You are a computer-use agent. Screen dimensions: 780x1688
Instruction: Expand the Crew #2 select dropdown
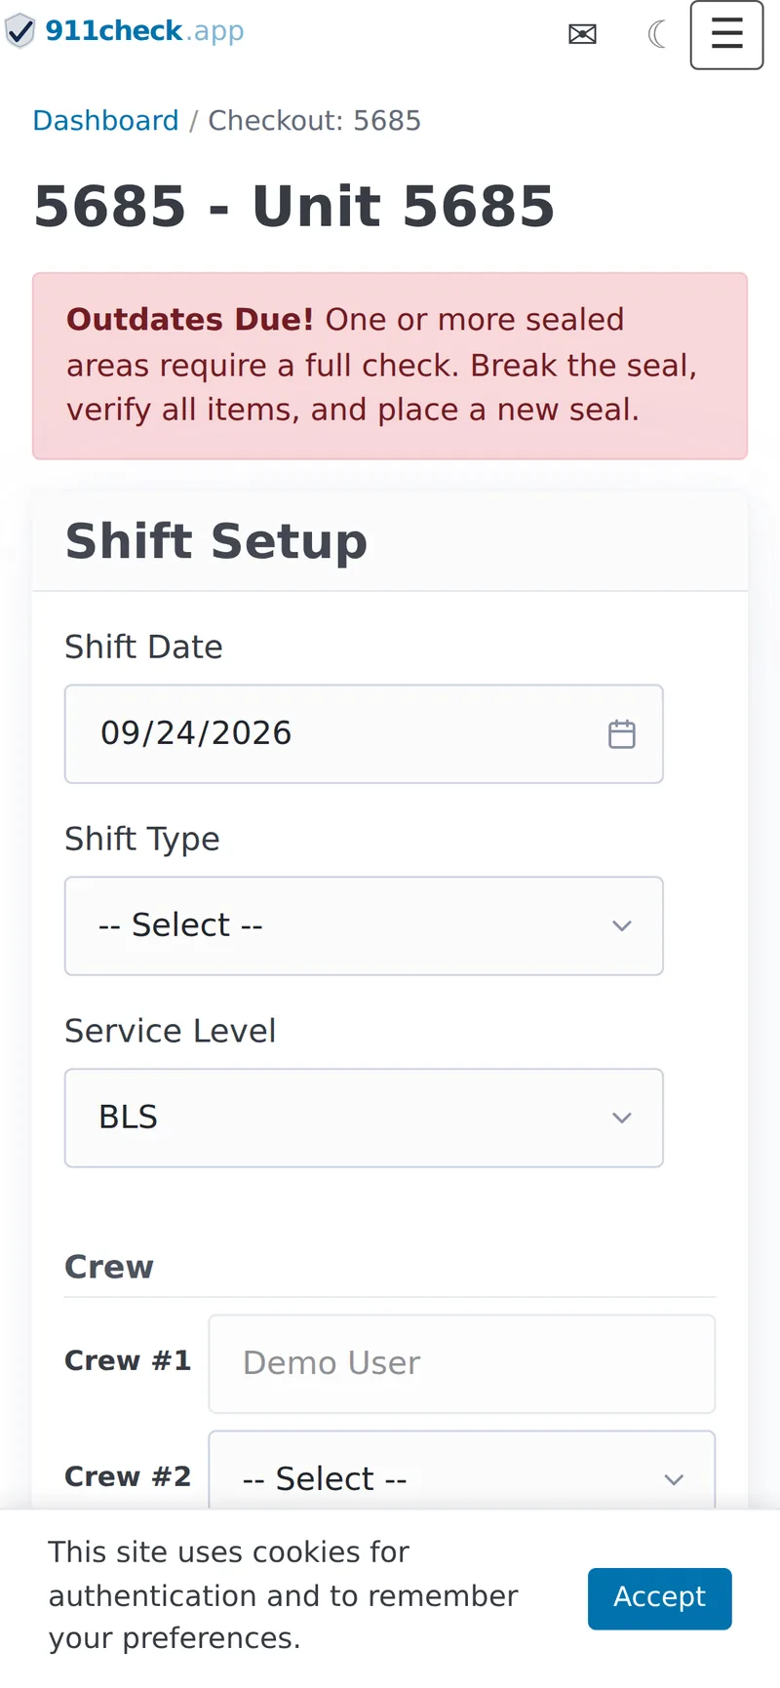click(x=462, y=1471)
